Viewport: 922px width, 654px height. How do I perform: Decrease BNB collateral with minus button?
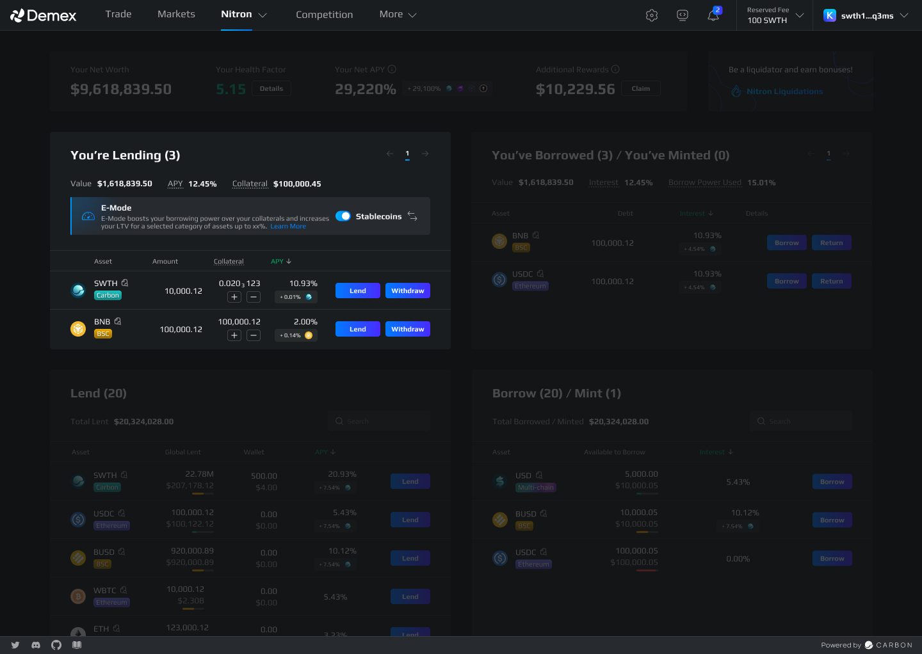[x=254, y=335]
